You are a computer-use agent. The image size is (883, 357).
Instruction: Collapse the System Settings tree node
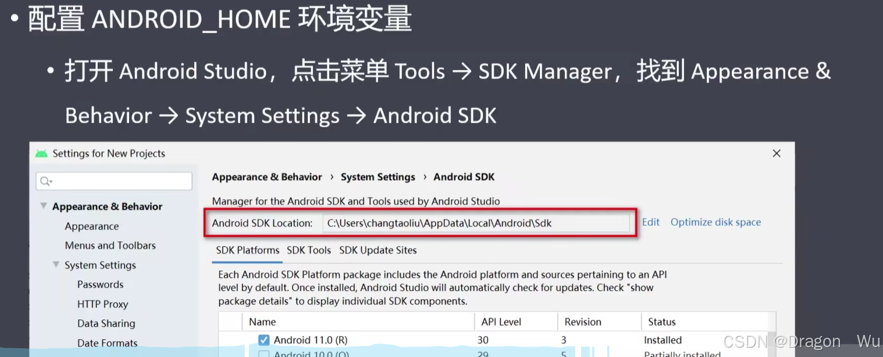point(56,265)
